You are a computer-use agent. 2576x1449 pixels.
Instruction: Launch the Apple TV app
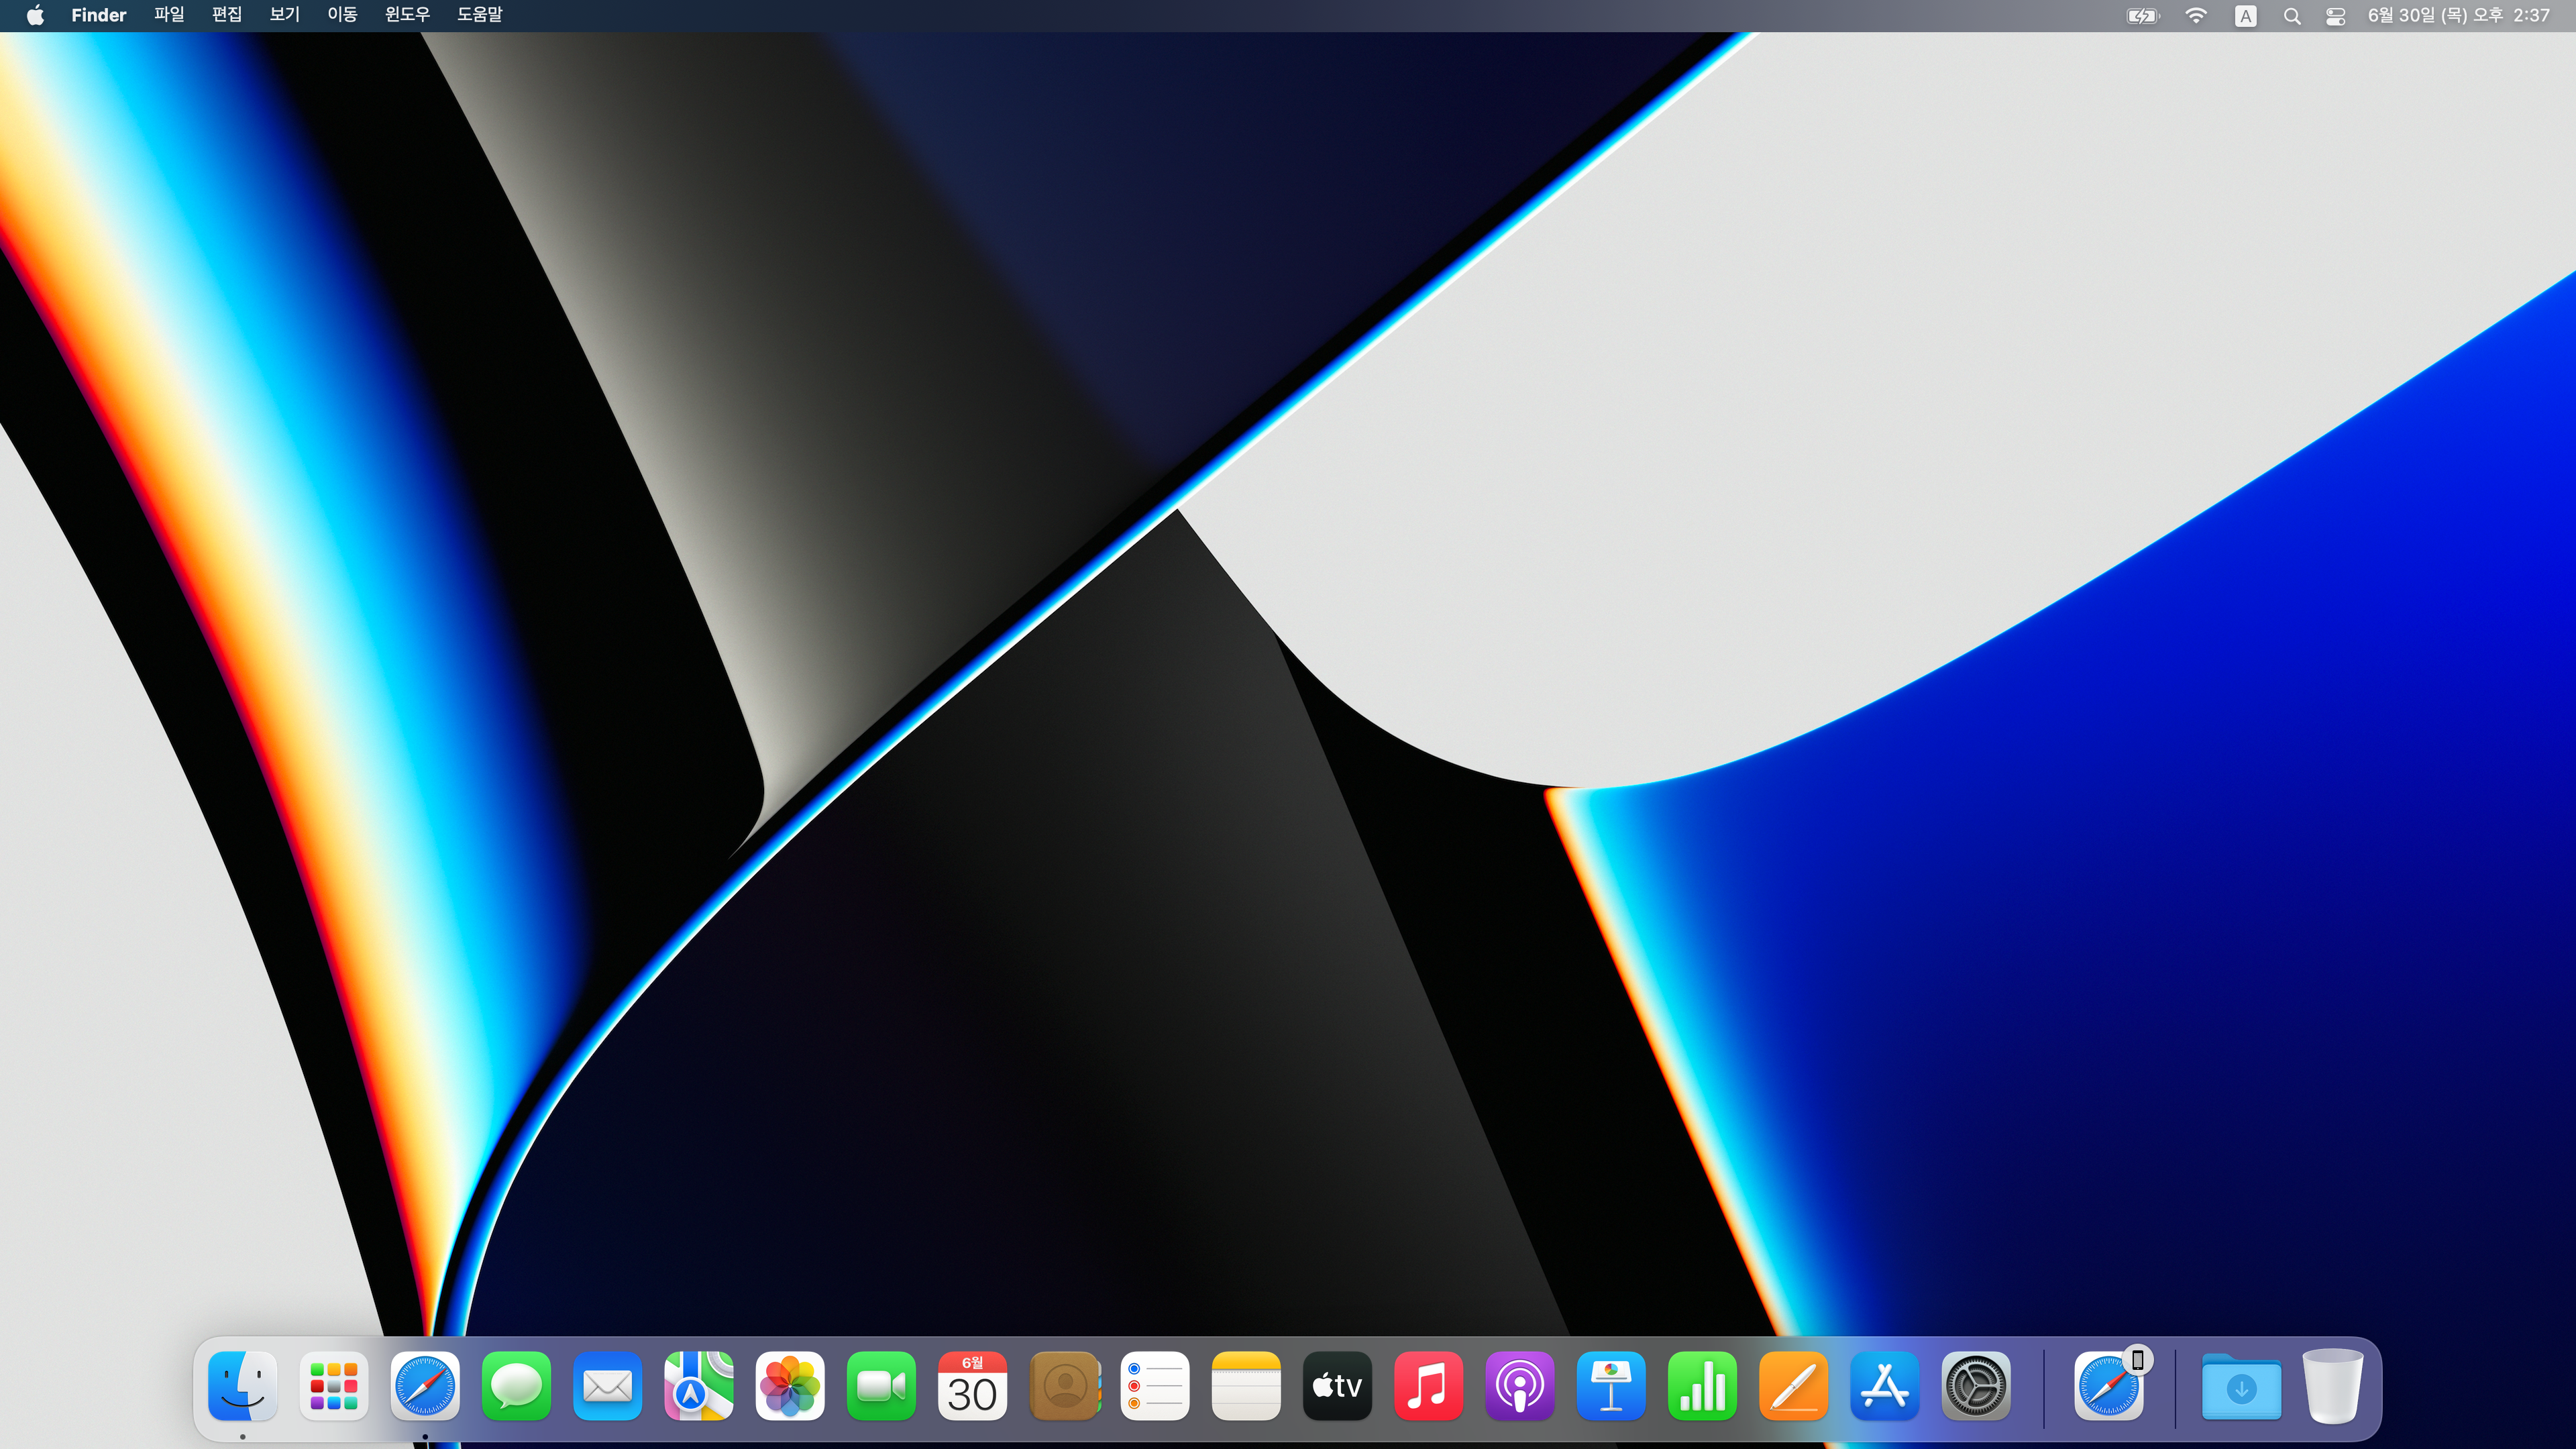coord(1337,1386)
